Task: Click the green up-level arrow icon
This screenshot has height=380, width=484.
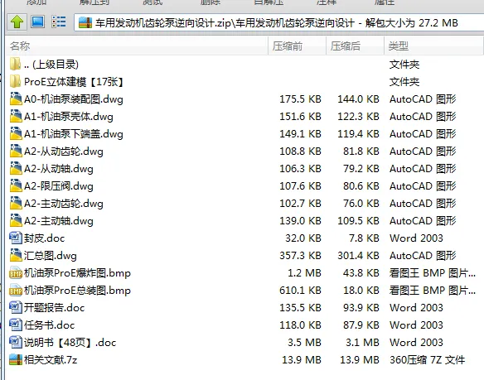Action: pos(17,22)
